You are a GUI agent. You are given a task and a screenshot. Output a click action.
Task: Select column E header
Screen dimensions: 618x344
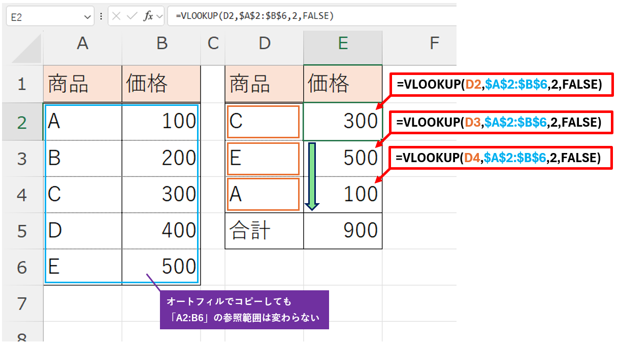point(343,44)
